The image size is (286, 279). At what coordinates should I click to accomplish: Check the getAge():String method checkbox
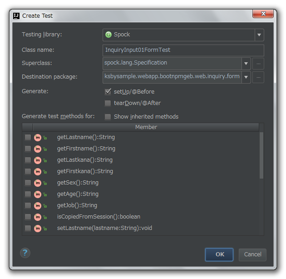point(28,194)
